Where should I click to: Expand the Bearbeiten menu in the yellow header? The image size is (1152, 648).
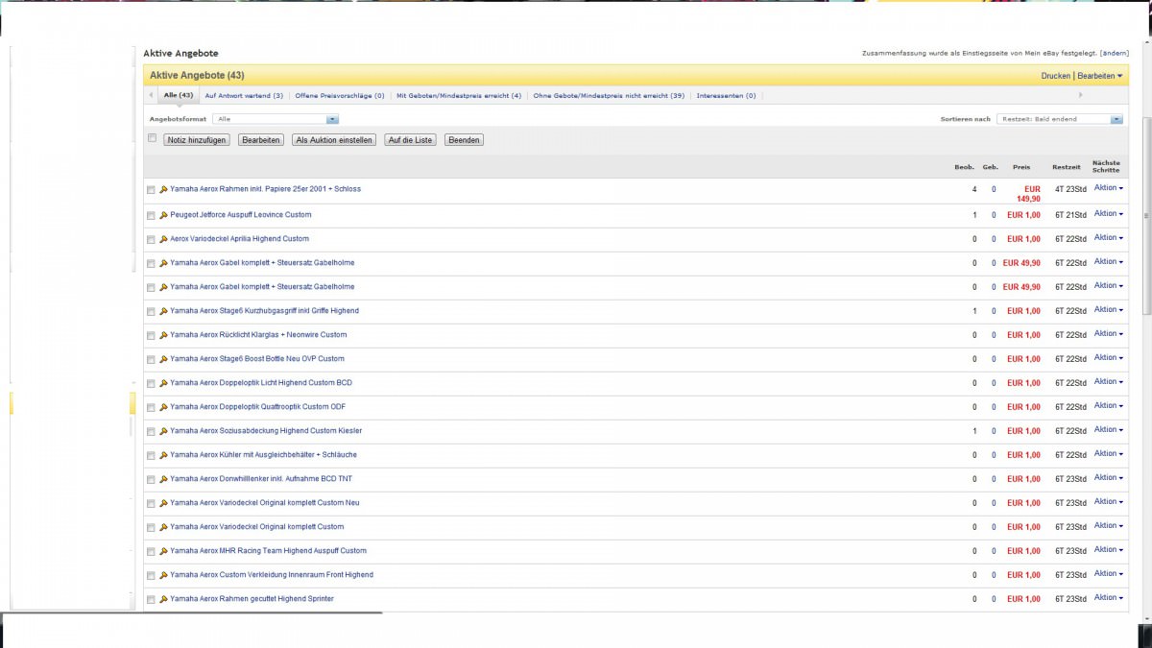point(1100,76)
